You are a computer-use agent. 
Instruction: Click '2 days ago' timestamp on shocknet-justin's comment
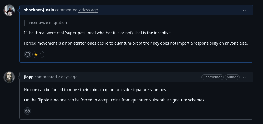point(88,10)
